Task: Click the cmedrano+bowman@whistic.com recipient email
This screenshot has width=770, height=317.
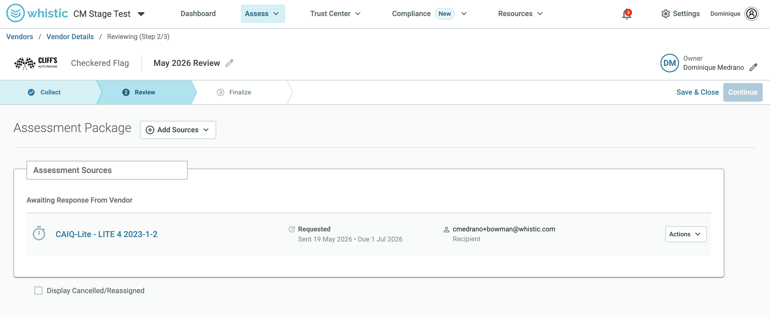Action: click(504, 229)
